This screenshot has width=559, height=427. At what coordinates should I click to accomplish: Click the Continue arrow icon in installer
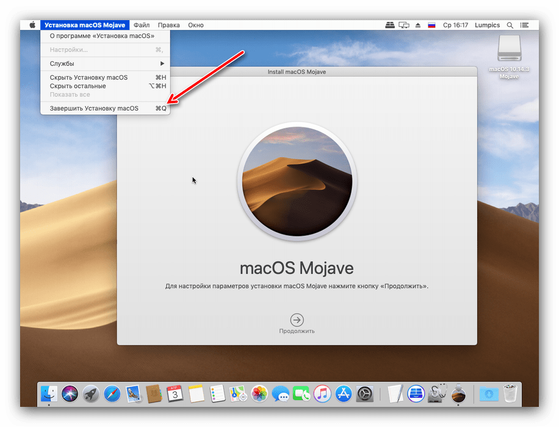click(297, 320)
